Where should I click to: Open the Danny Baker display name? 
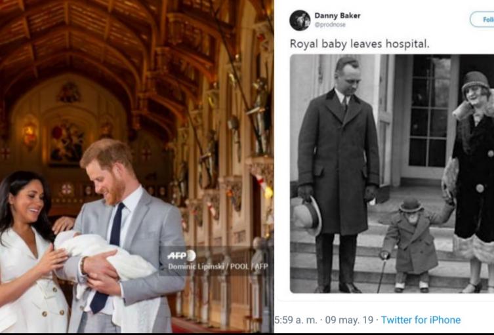(x=337, y=15)
